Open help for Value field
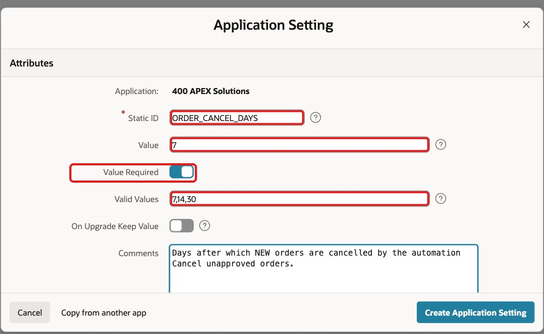544x334 pixels. point(441,144)
